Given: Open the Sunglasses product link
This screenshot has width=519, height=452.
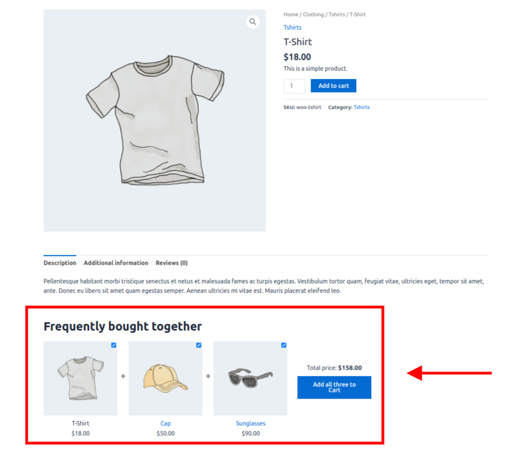Looking at the screenshot, I should coord(251,423).
